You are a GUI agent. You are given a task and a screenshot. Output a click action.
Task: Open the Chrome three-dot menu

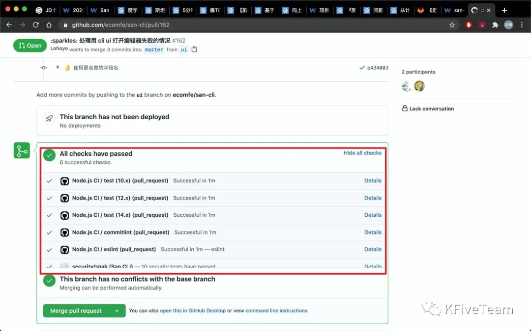[522, 25]
